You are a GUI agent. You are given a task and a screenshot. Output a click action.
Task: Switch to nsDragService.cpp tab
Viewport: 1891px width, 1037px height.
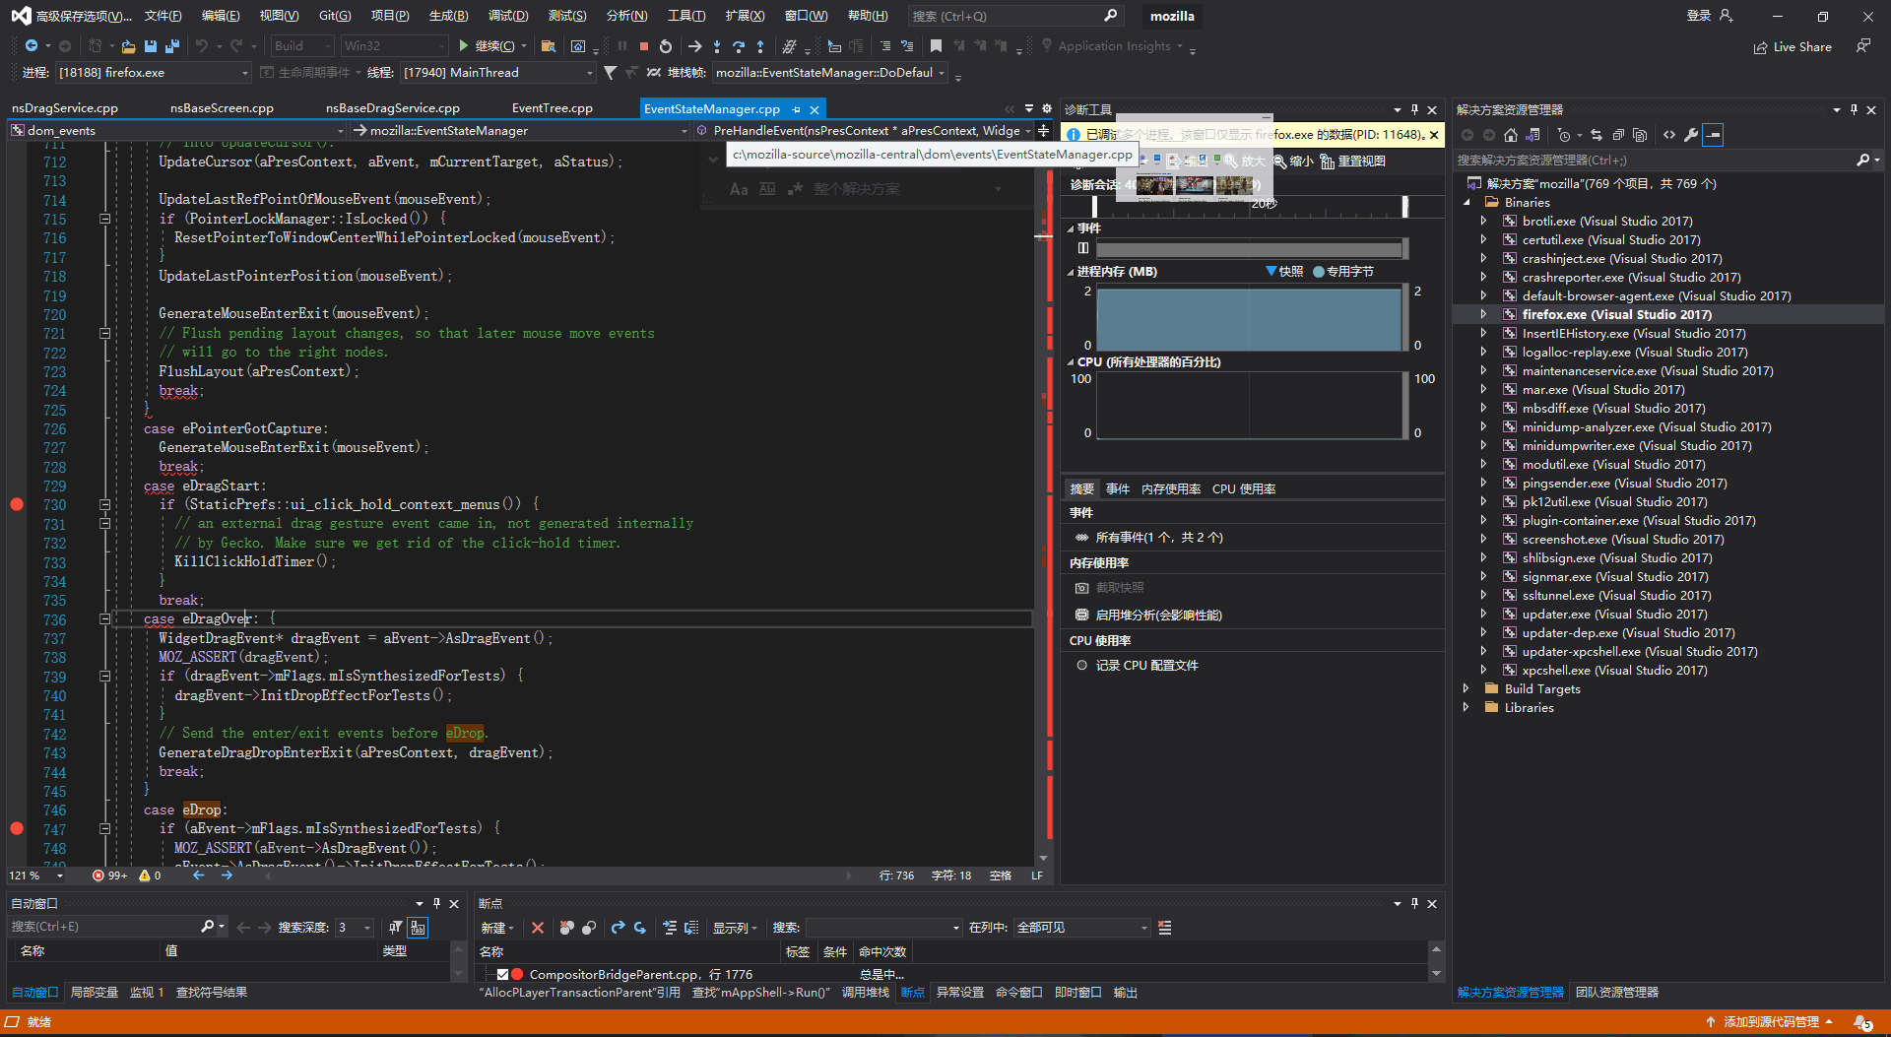(65, 108)
